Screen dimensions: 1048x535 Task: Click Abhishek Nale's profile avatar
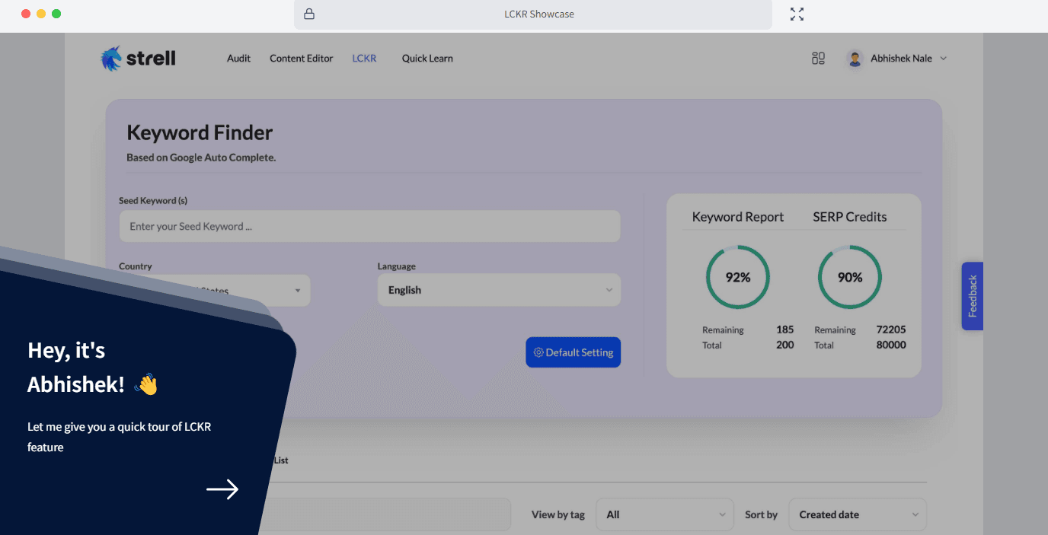coord(854,58)
